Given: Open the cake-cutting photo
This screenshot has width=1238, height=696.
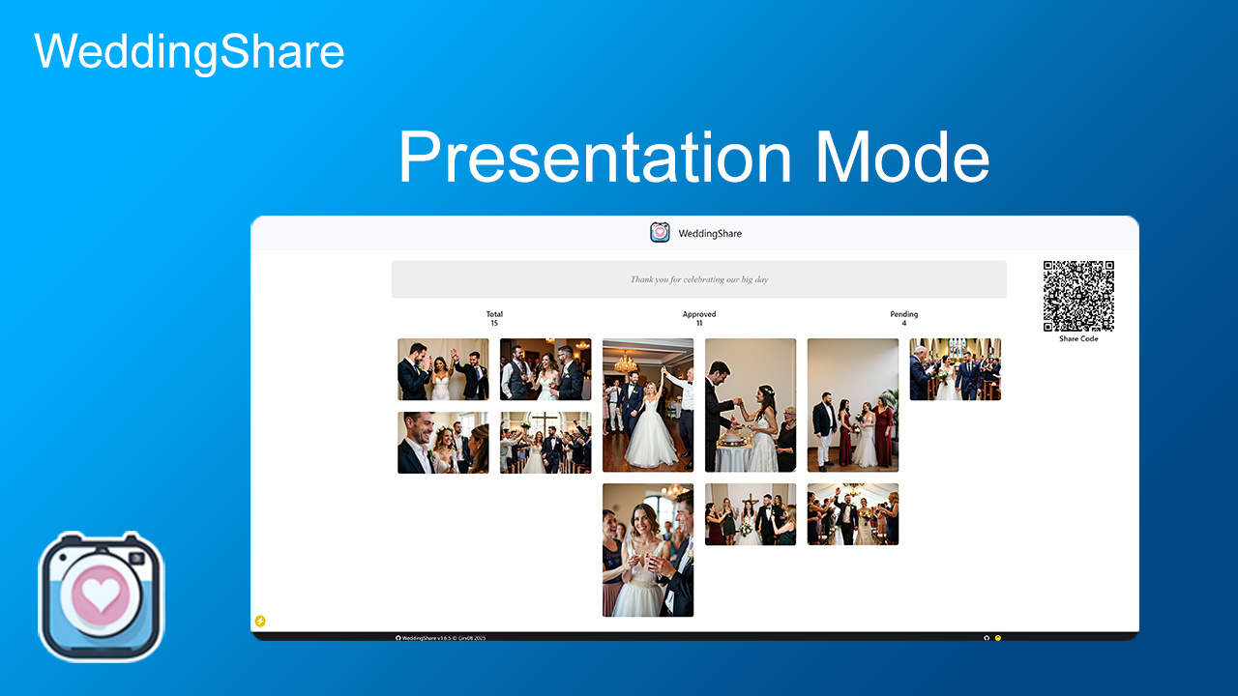Looking at the screenshot, I should [x=751, y=405].
